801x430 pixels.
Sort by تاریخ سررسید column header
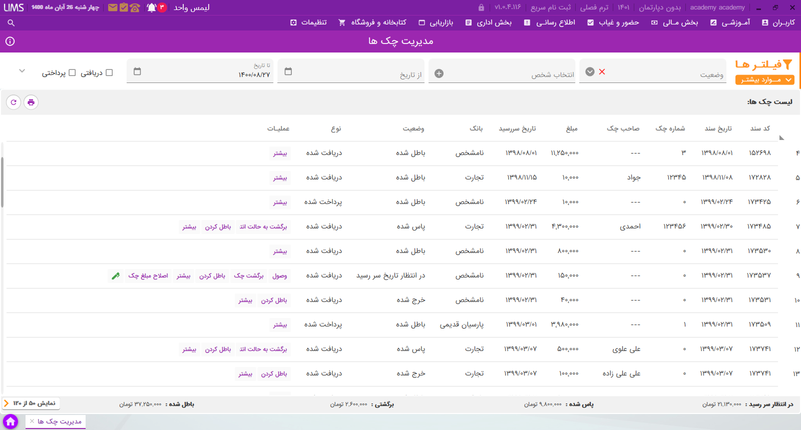click(x=517, y=128)
